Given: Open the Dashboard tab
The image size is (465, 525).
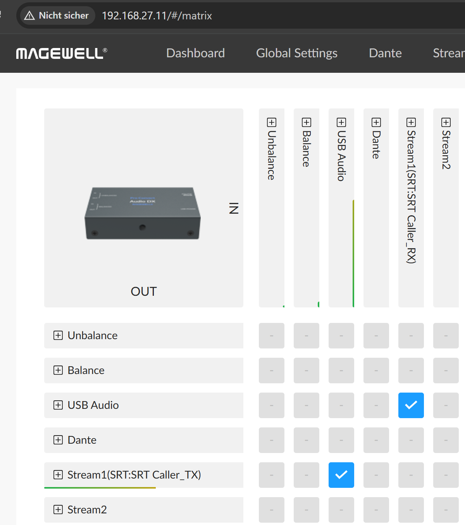Looking at the screenshot, I should pyautogui.click(x=195, y=53).
